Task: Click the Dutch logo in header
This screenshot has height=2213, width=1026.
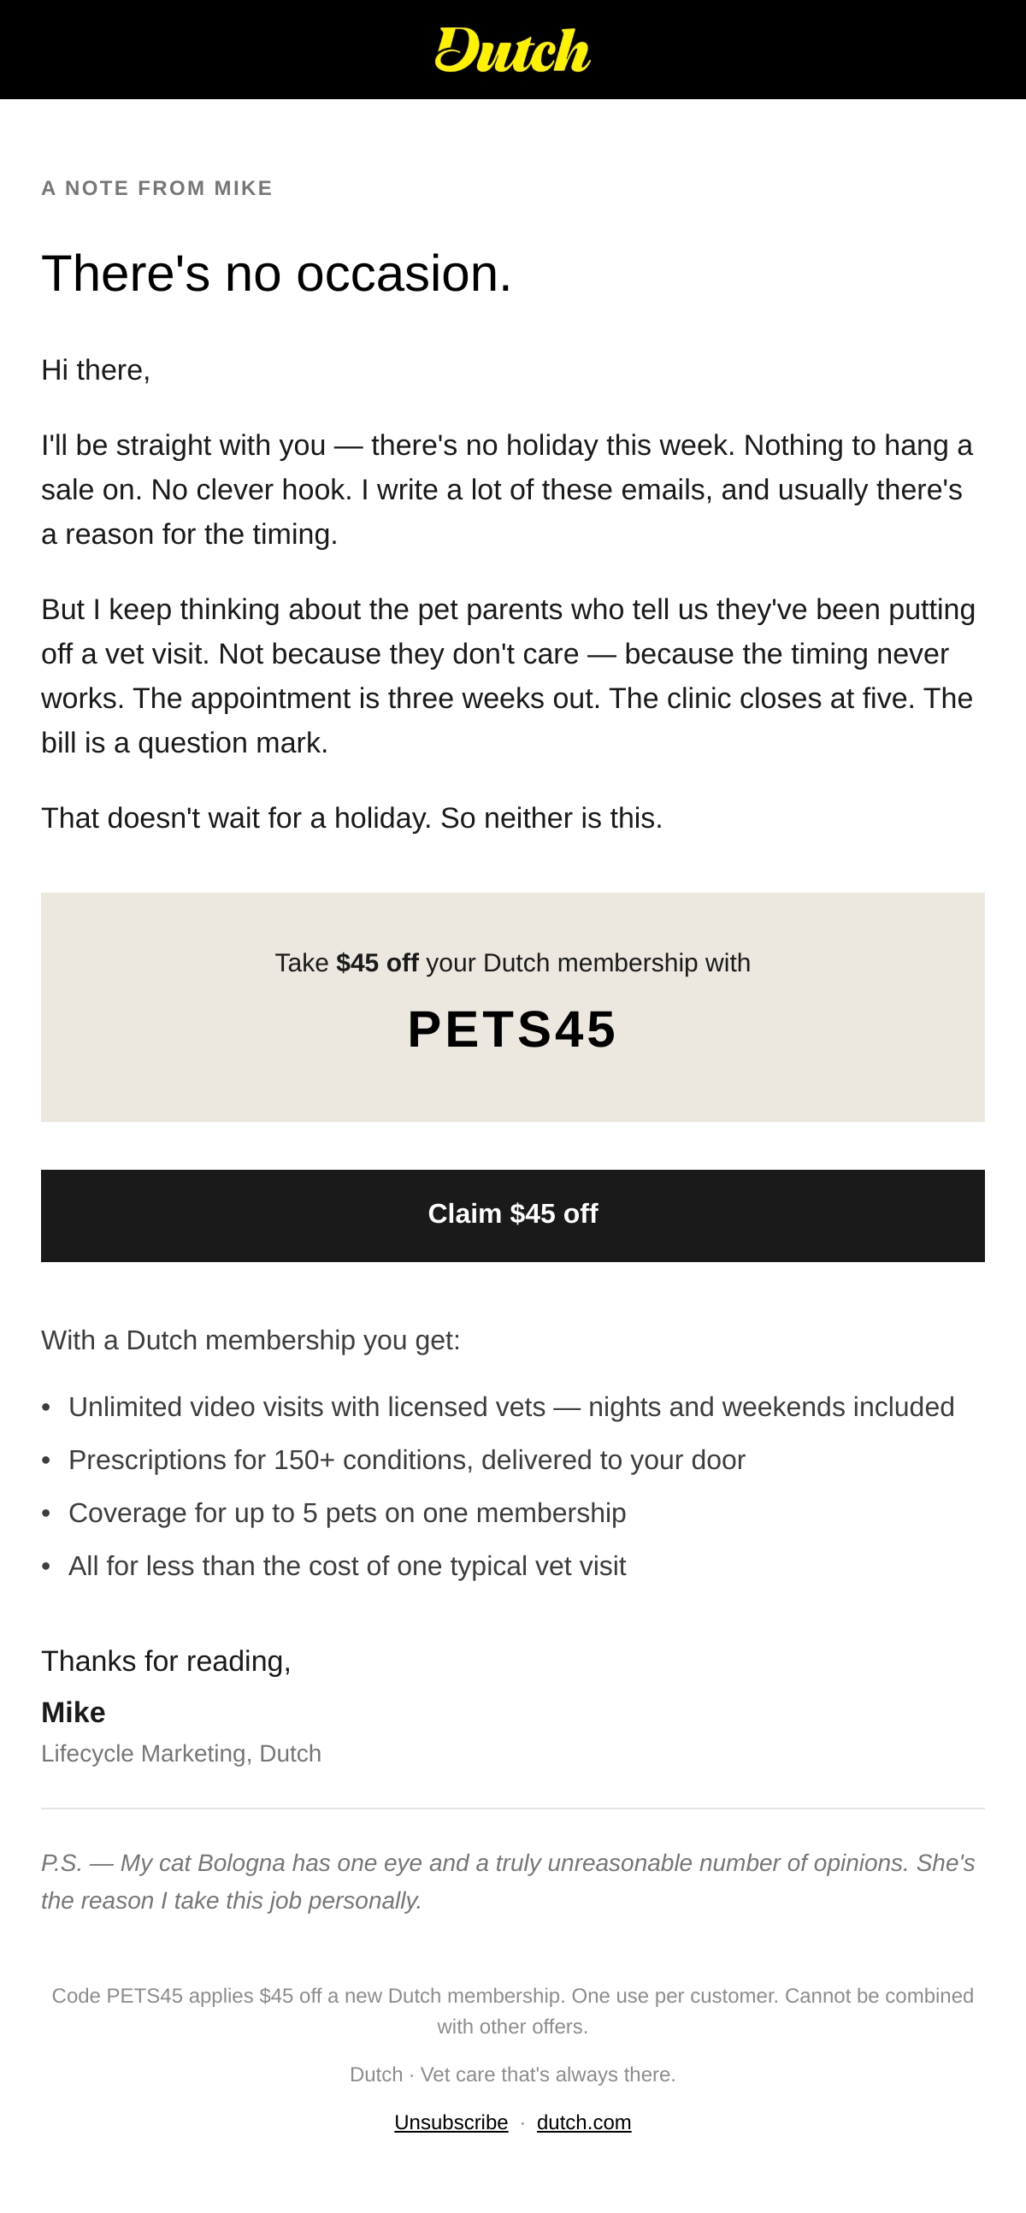Action: 513,50
